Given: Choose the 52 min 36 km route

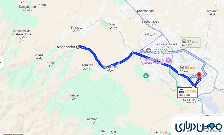Looking at the screenshot, I should pyautogui.click(x=188, y=69).
